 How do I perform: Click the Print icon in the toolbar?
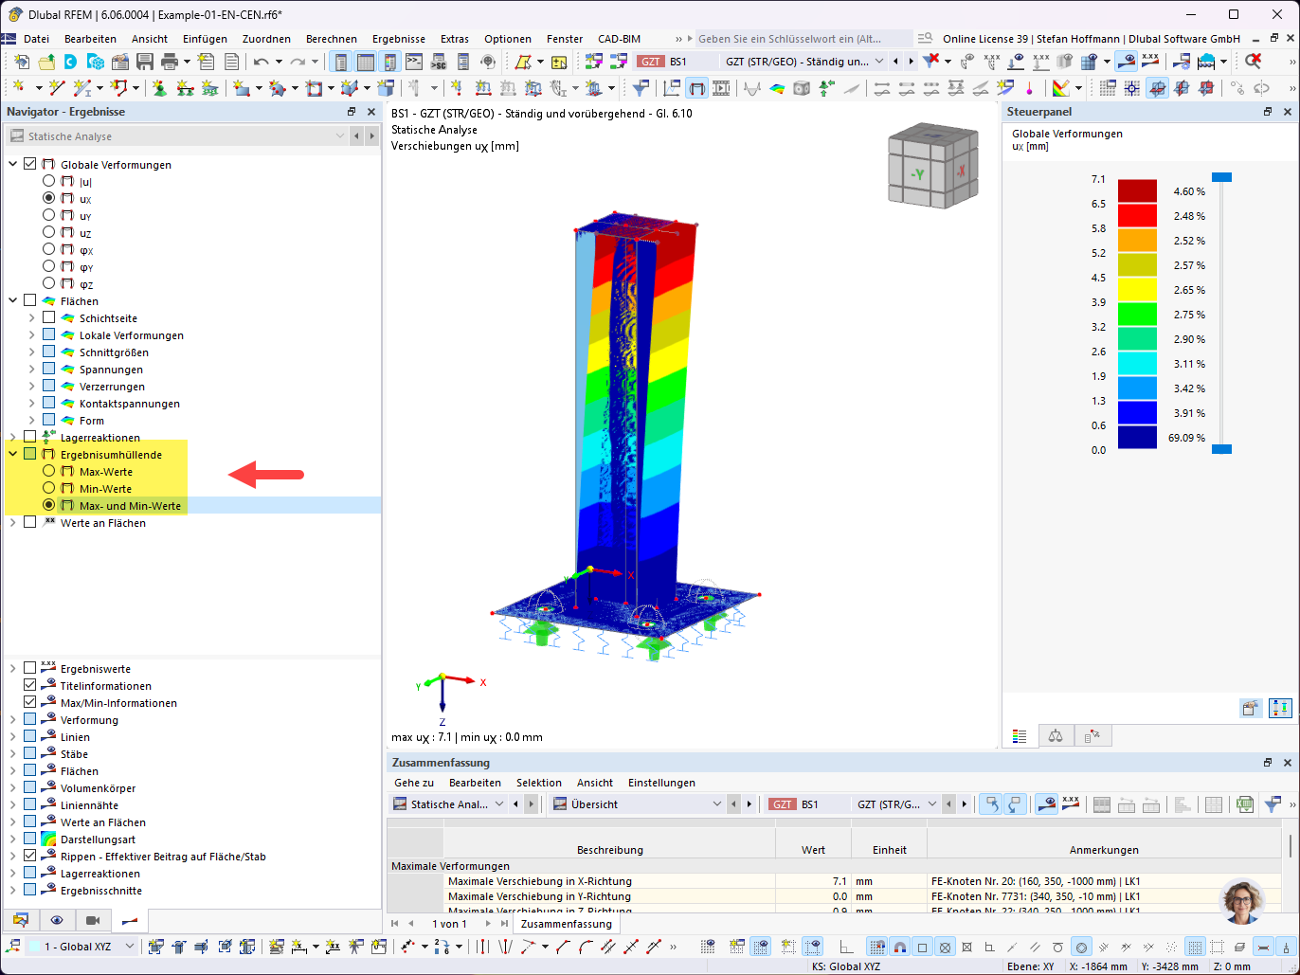click(170, 62)
